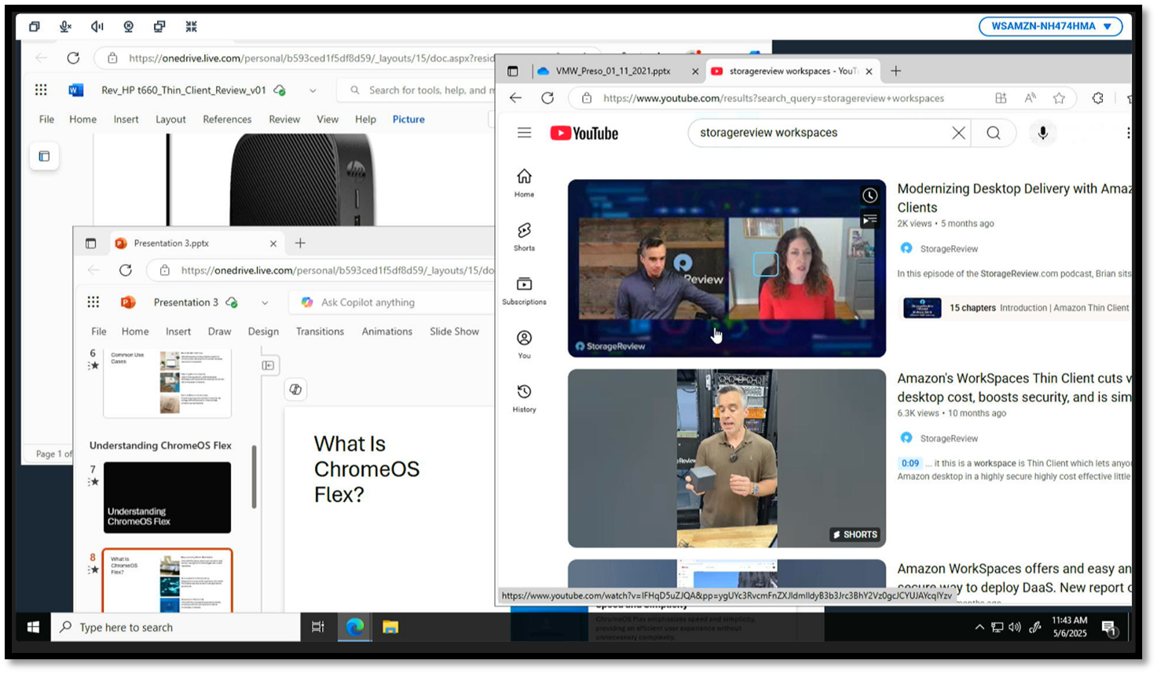Open the Transitions tab in PowerPoint

[x=320, y=332]
